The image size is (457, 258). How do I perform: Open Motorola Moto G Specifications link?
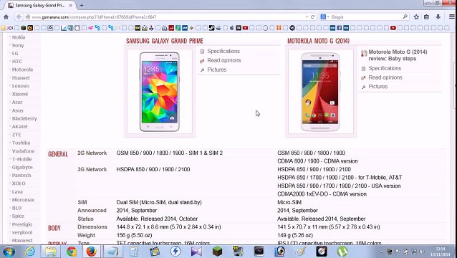tap(385, 68)
